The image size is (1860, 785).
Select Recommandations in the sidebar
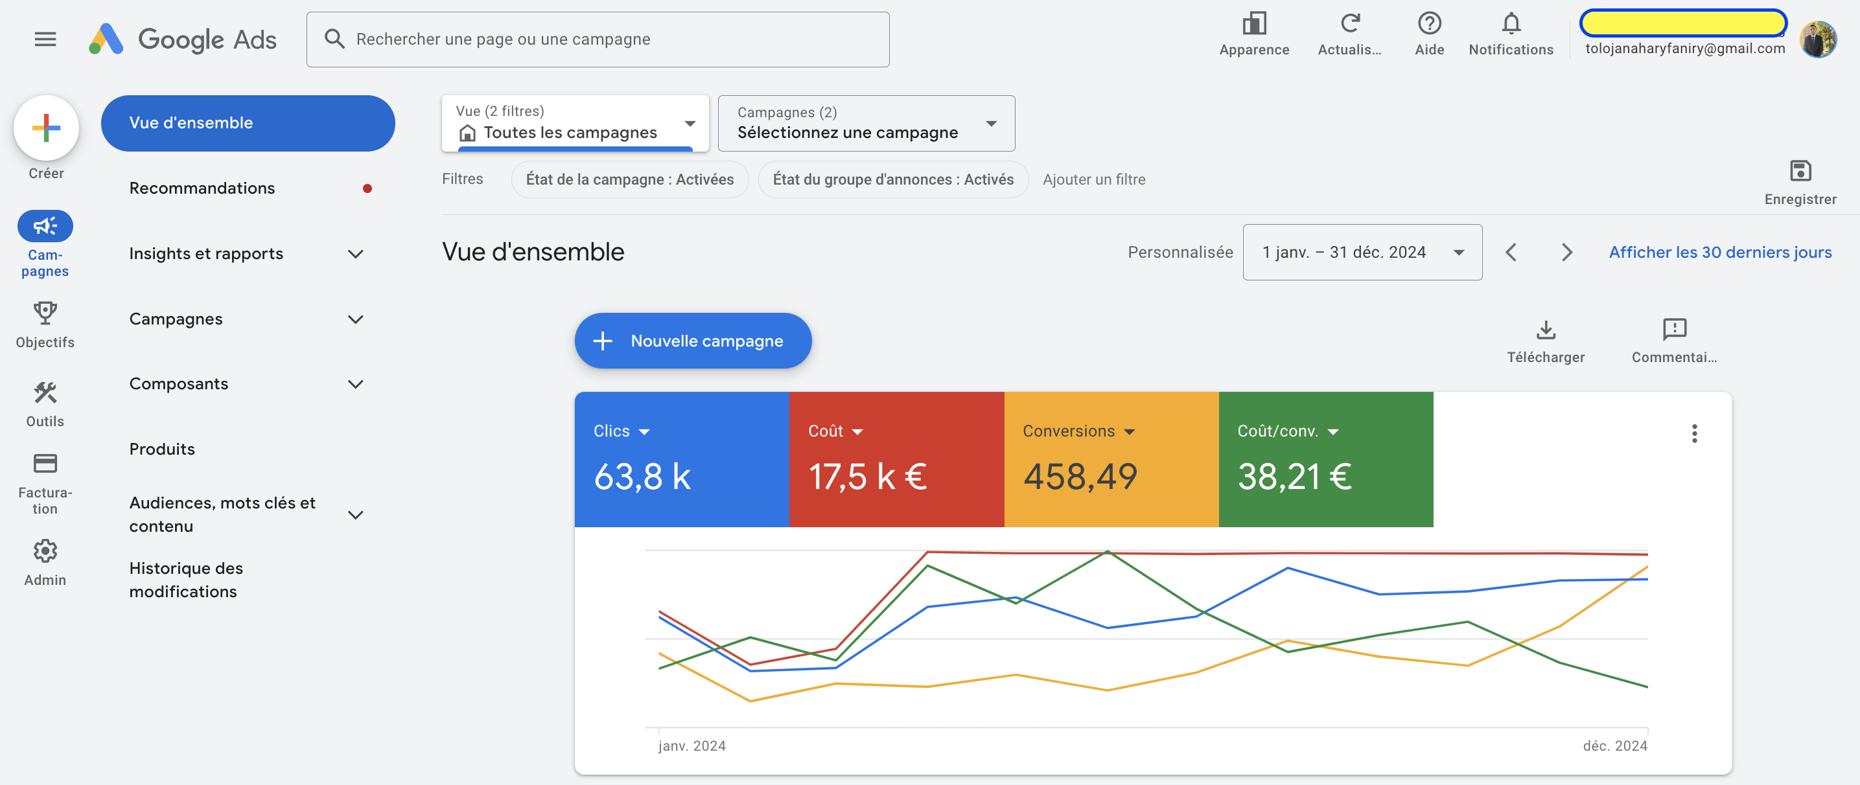pyautogui.click(x=202, y=188)
